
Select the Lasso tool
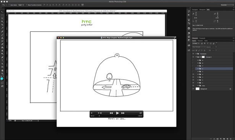[x=2, y=18]
